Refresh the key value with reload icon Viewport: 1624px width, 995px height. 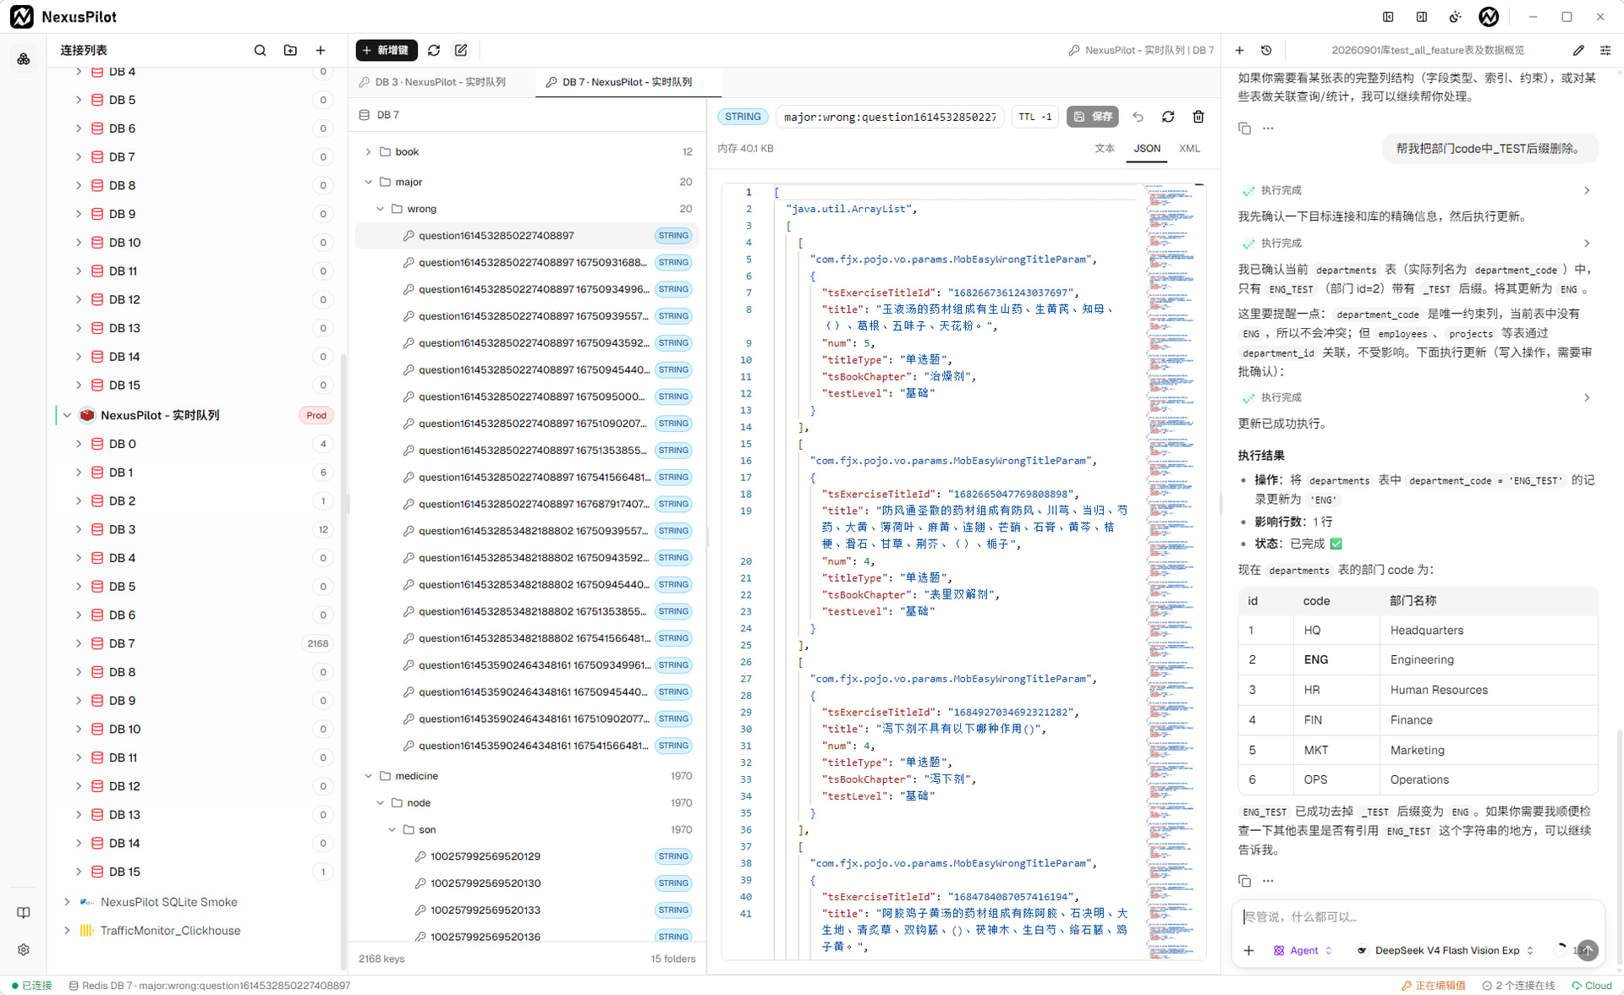1168,117
